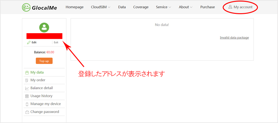Open the Coverage page

[x=141, y=7]
